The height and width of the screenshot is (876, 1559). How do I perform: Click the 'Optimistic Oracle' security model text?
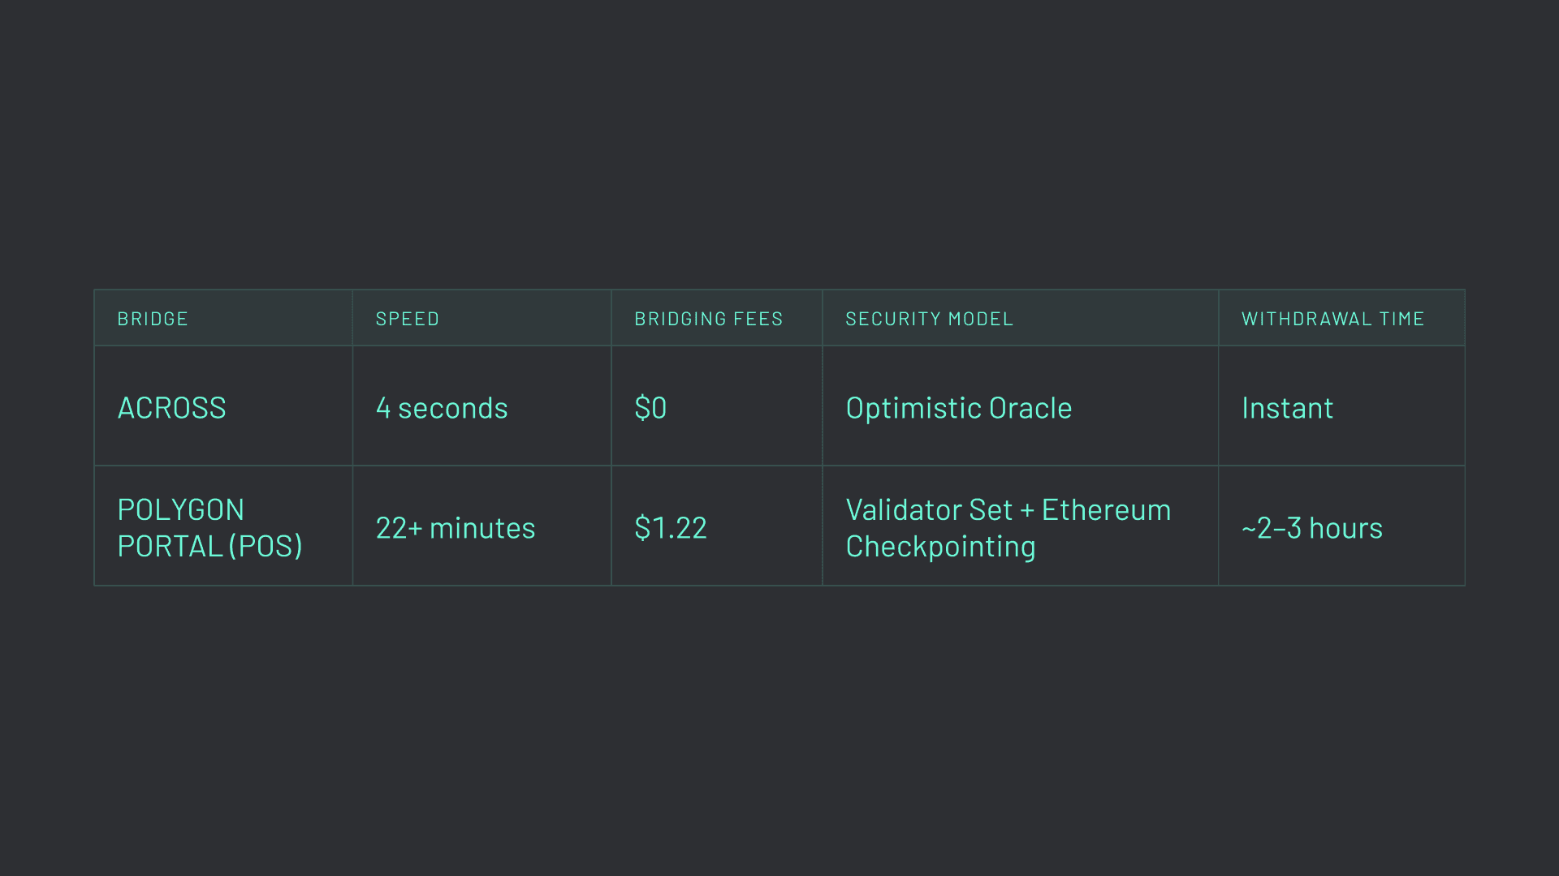point(959,407)
